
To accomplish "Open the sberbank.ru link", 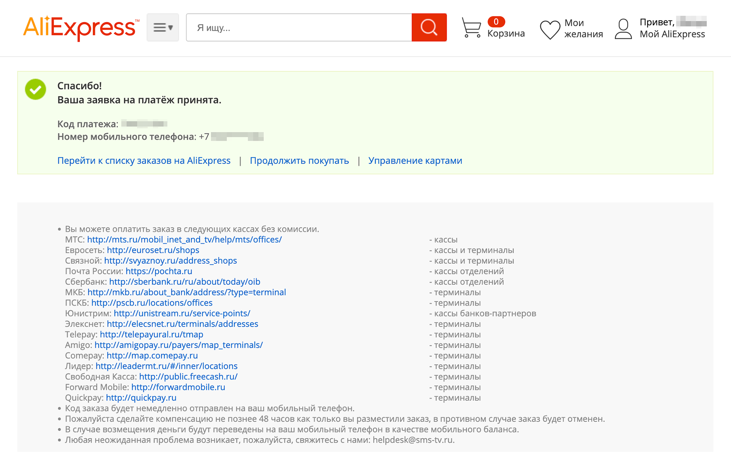I will [x=185, y=282].
